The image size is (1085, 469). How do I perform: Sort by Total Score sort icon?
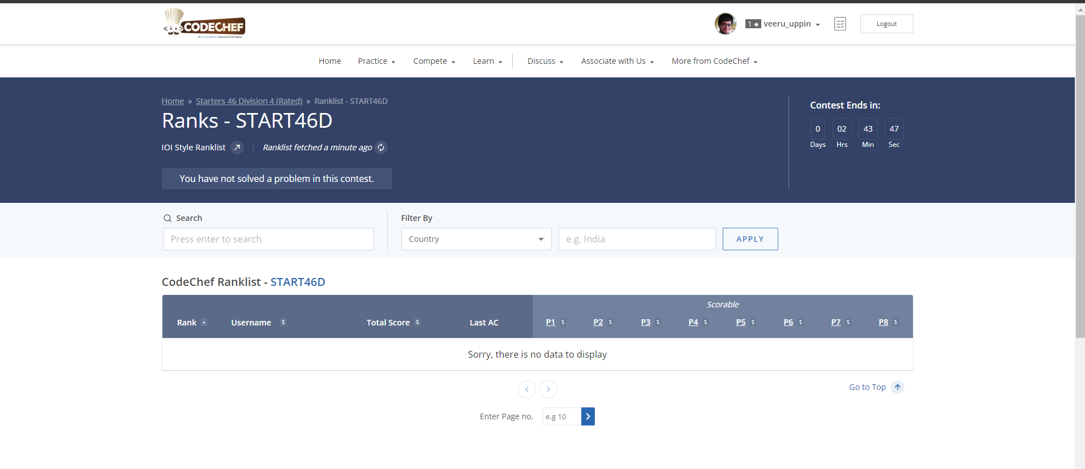click(417, 322)
